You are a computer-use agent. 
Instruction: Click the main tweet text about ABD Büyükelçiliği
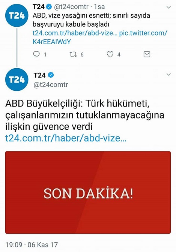coord(85,115)
